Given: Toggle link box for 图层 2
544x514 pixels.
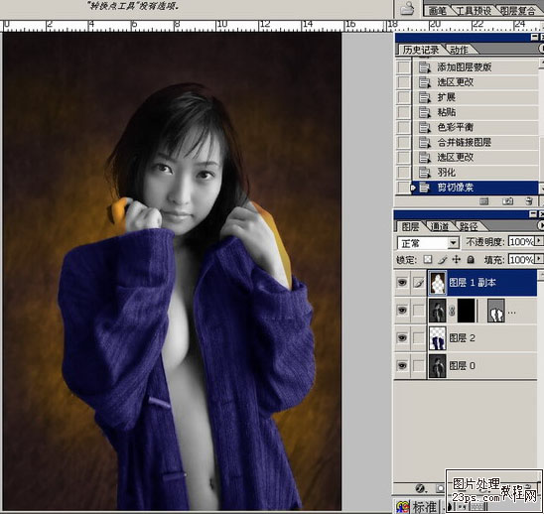Looking at the screenshot, I should [419, 337].
